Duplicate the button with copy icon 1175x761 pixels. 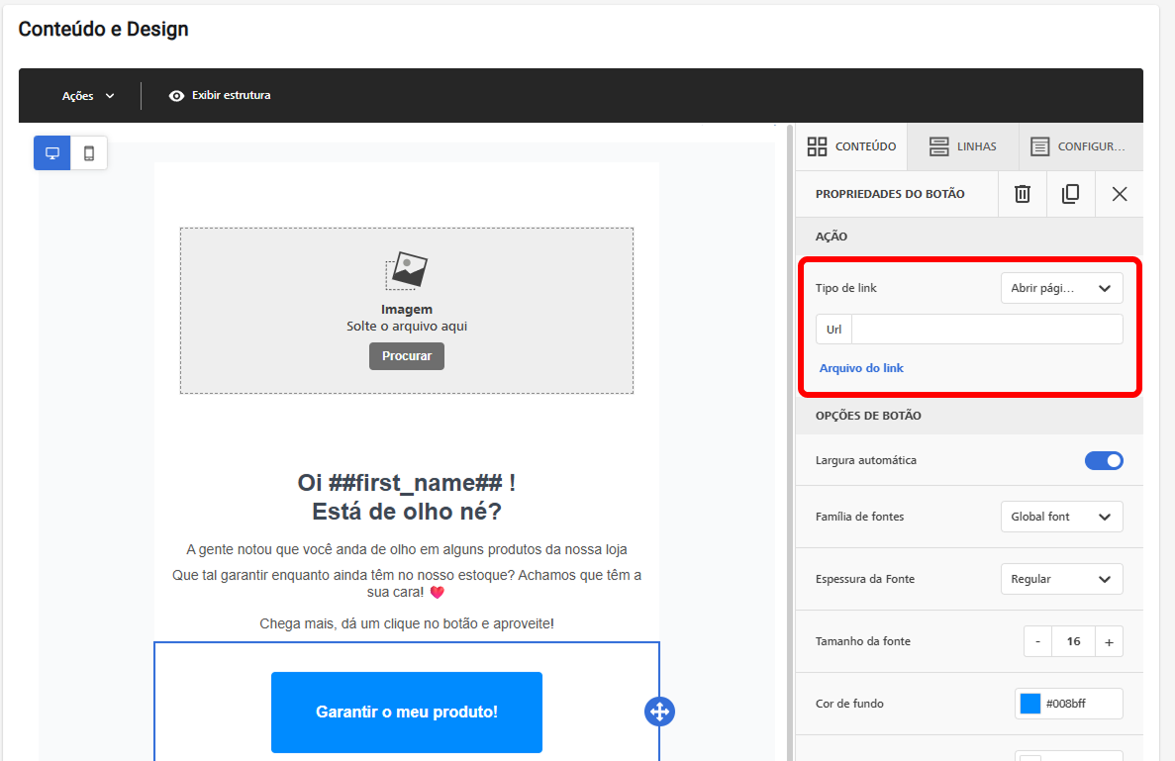pyautogui.click(x=1071, y=194)
